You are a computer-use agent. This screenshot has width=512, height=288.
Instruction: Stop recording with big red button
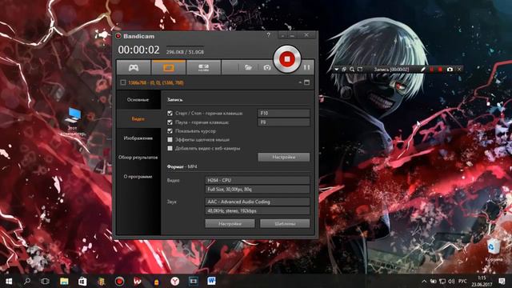click(287, 59)
